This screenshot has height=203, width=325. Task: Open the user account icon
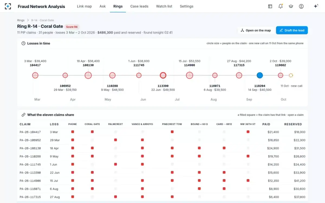301,6
